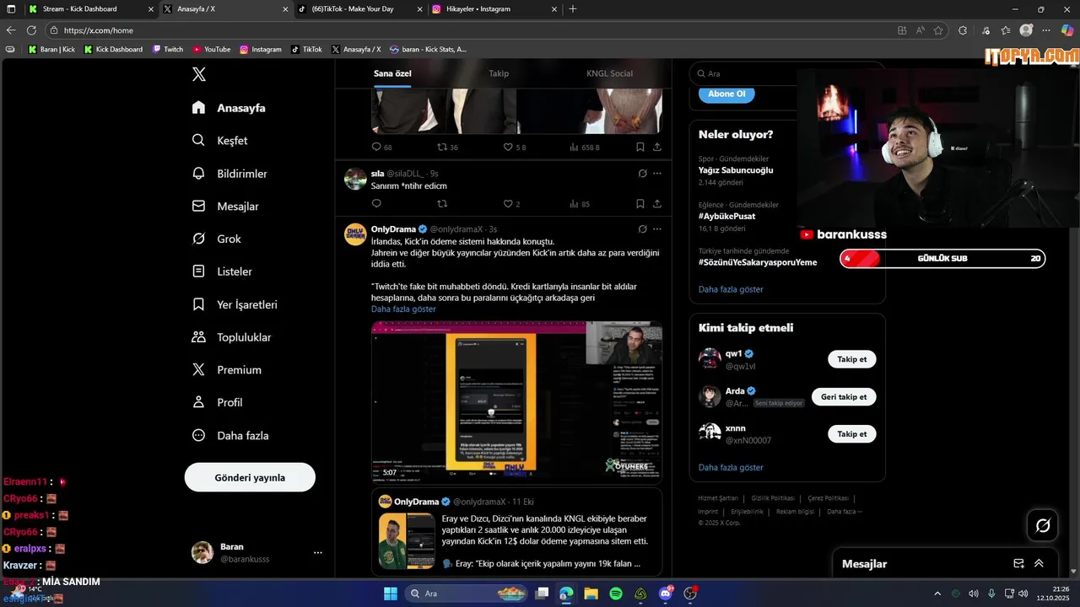This screenshot has width=1080, height=607.
Task: Open Yer İşaretleri bookmarks
Action: [234, 304]
